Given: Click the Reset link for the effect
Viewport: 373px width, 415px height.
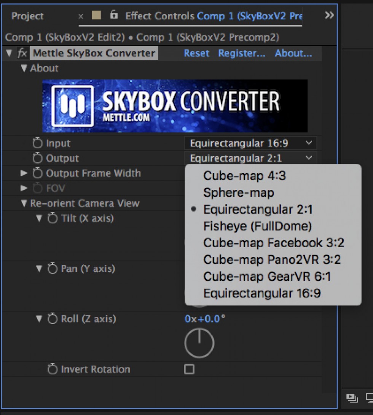Looking at the screenshot, I should point(196,53).
